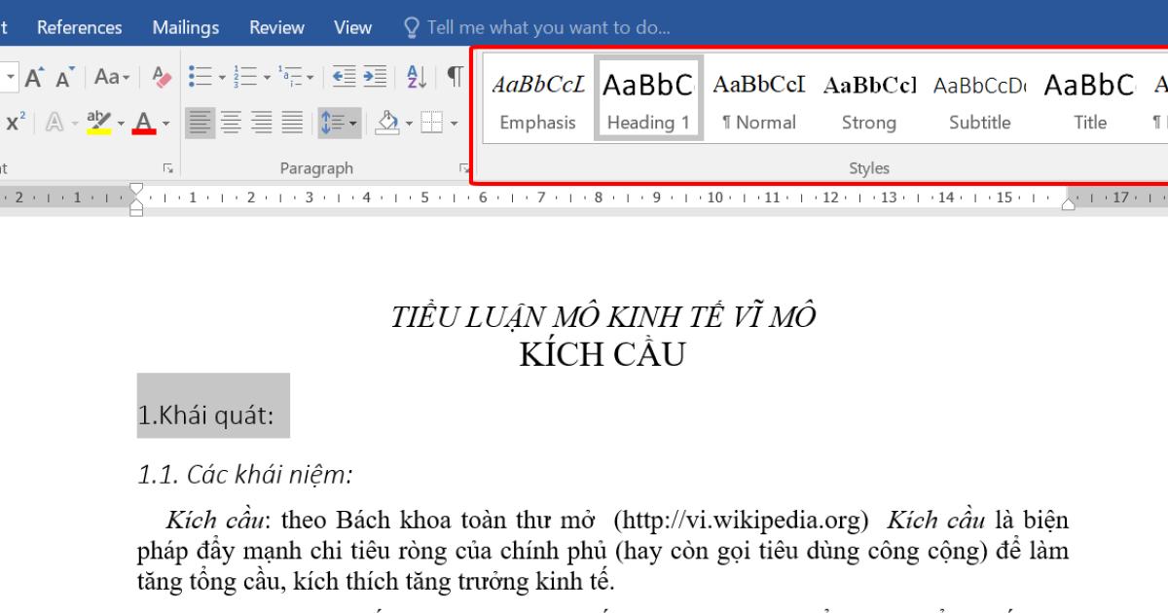The image size is (1168, 613).
Task: Toggle the Show/Hide paragraph marks
Action: (x=454, y=78)
